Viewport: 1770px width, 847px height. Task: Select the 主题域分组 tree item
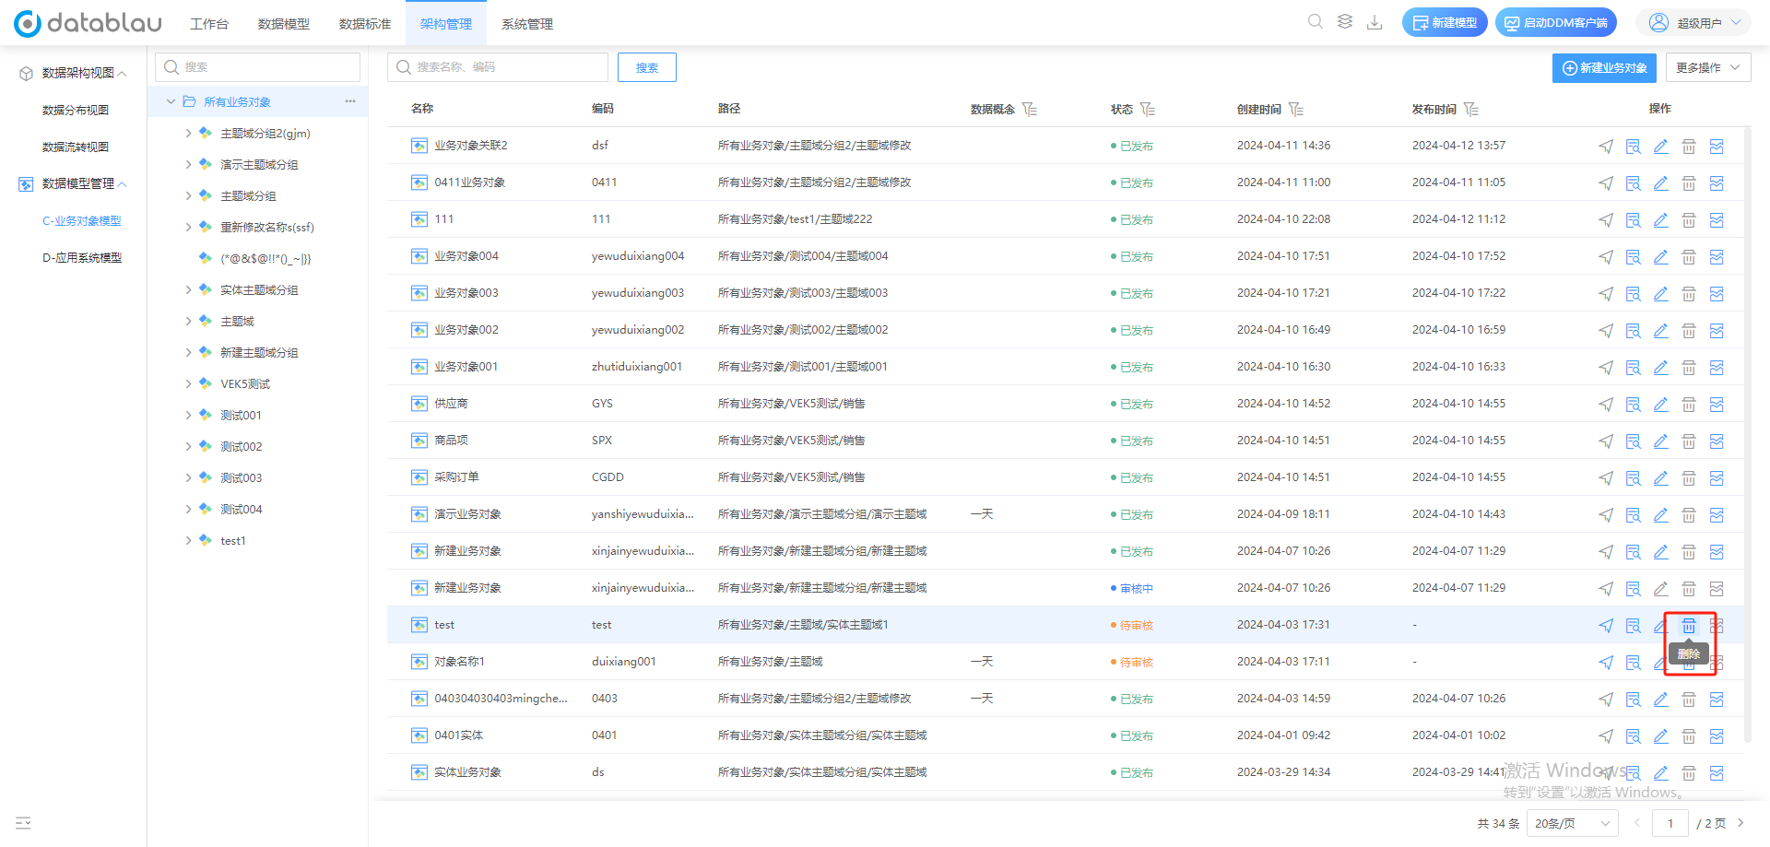coord(248,196)
